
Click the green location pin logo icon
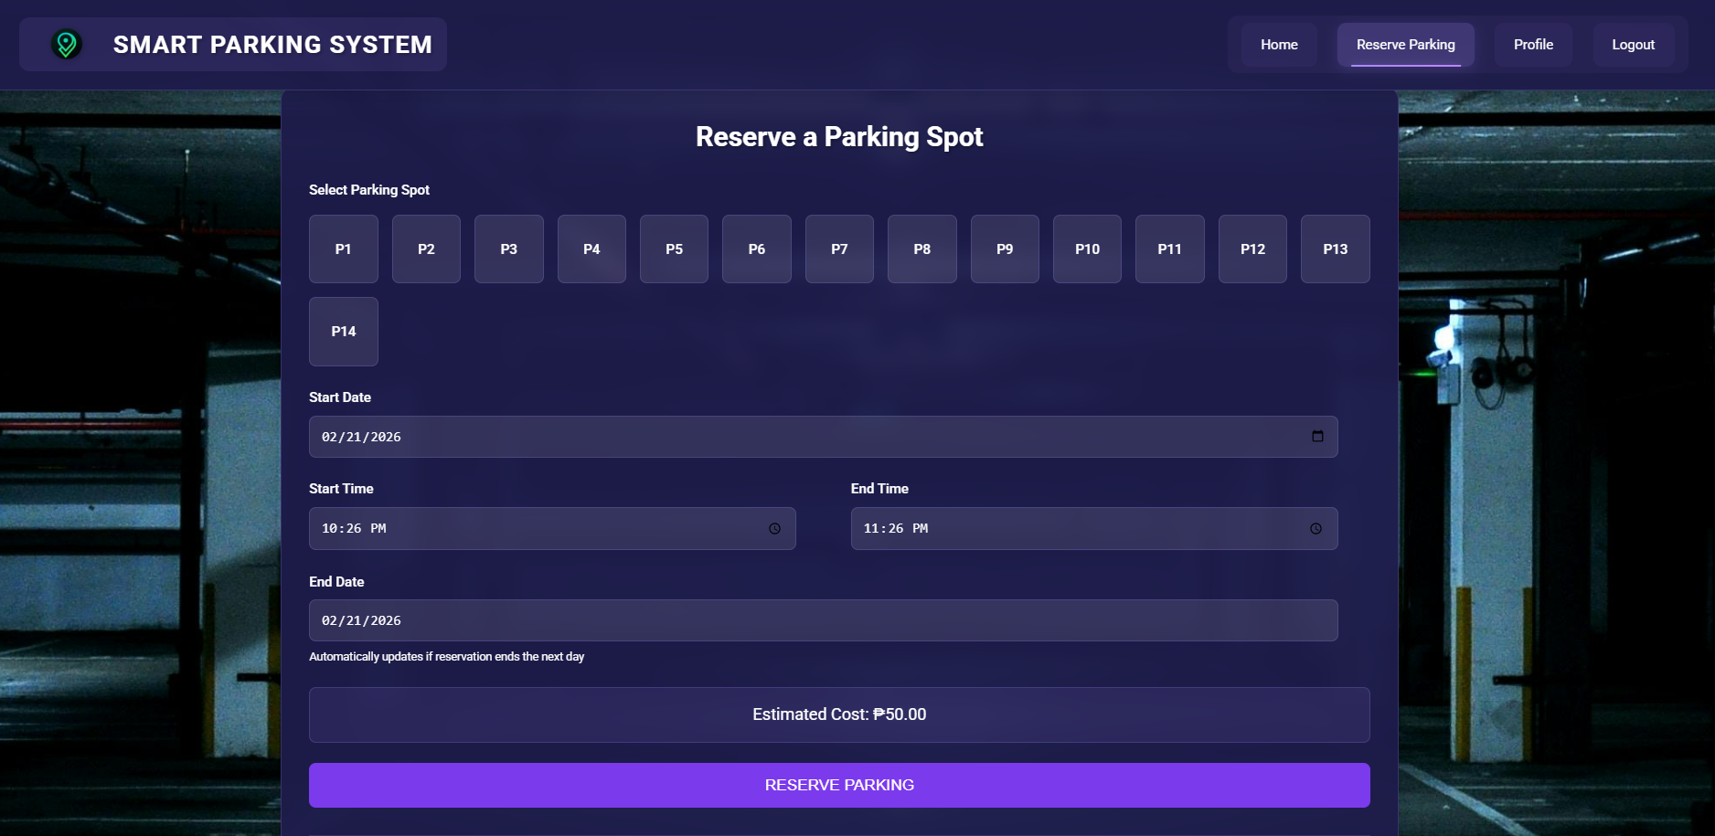[66, 44]
